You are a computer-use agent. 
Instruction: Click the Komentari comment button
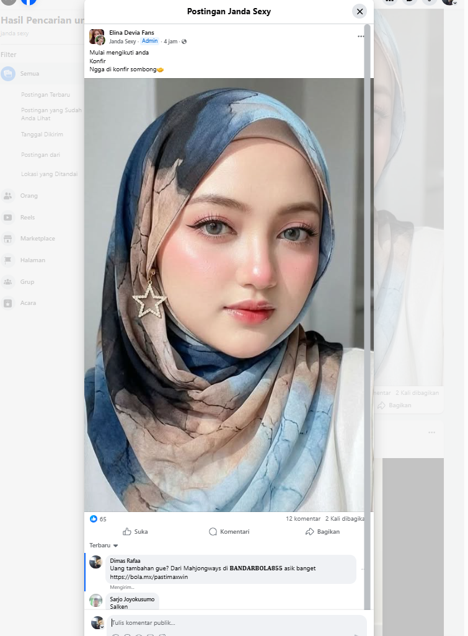click(229, 532)
